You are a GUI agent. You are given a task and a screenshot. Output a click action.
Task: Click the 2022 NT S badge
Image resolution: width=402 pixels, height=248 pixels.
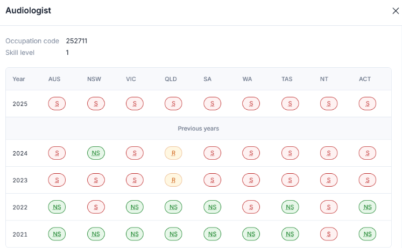(329, 207)
